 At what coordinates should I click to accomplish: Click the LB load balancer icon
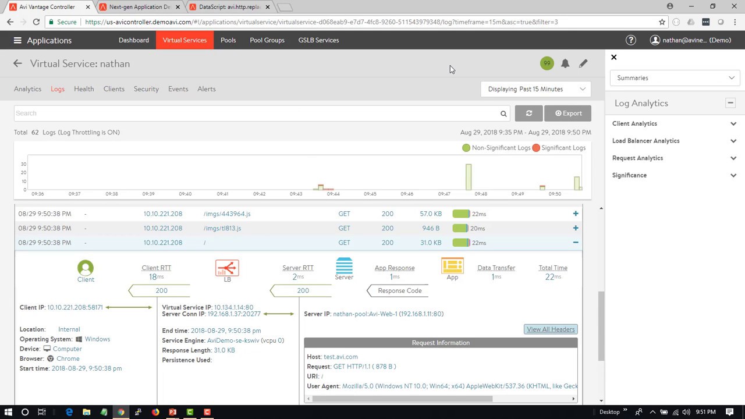(x=227, y=268)
